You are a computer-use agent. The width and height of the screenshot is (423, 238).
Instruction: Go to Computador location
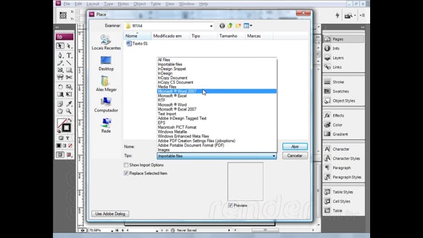tap(106, 105)
